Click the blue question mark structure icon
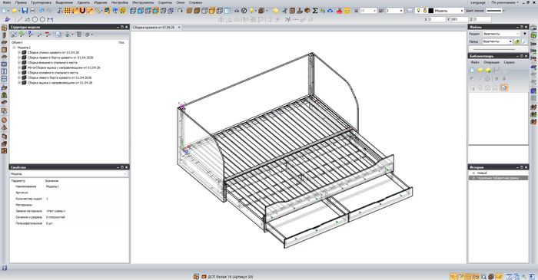The height and width of the screenshot is (280, 538). (30, 35)
